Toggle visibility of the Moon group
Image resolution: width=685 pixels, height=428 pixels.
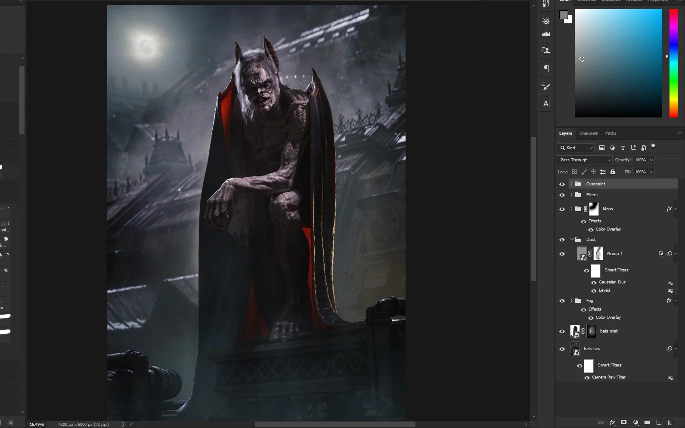pyautogui.click(x=562, y=209)
